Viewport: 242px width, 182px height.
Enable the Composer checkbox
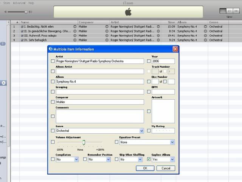pyautogui.click(x=53, y=102)
